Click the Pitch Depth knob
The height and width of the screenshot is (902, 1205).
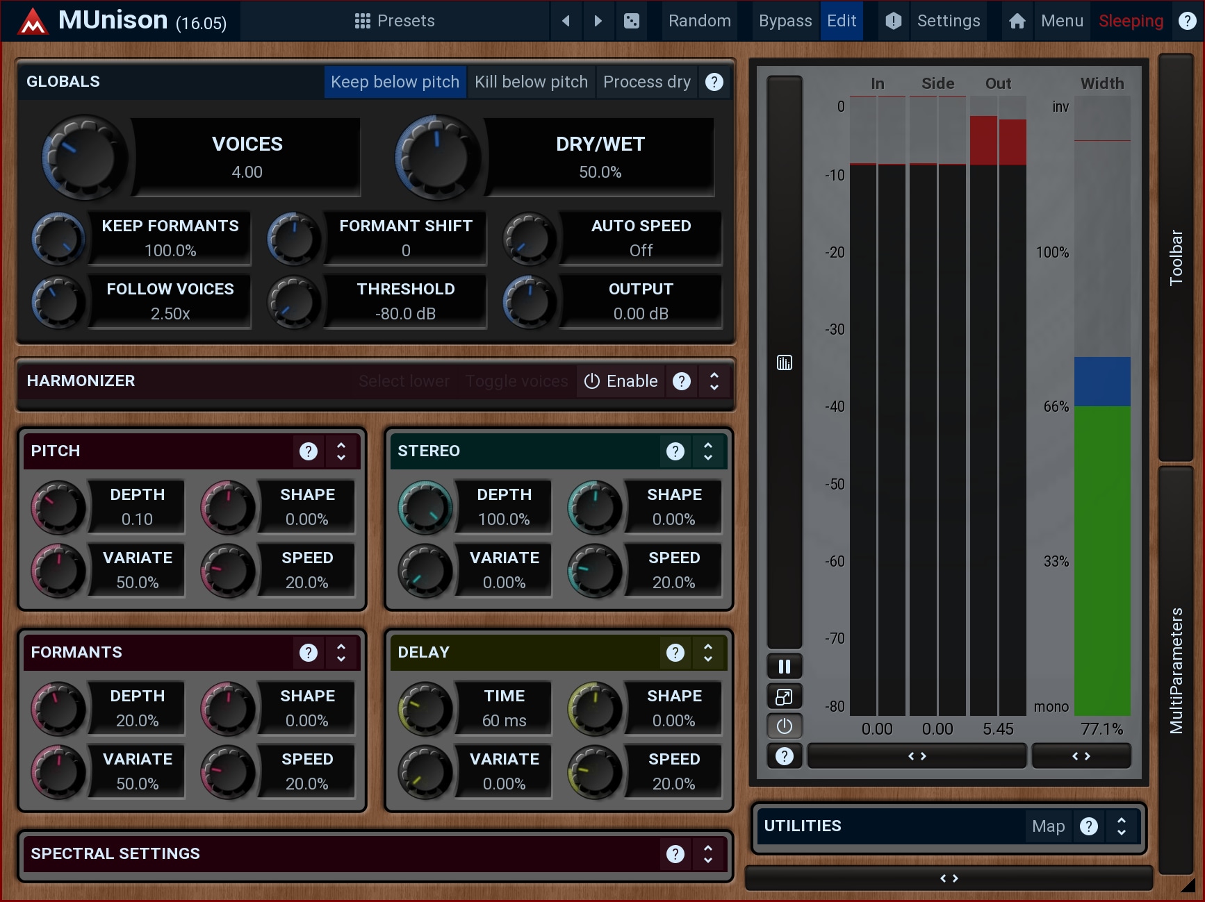58,507
